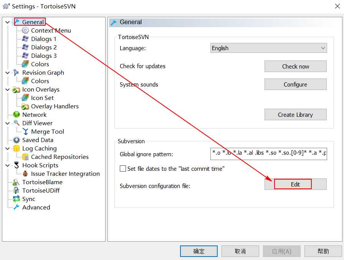Open the Advanced settings page
344x260 pixels.
36,207
